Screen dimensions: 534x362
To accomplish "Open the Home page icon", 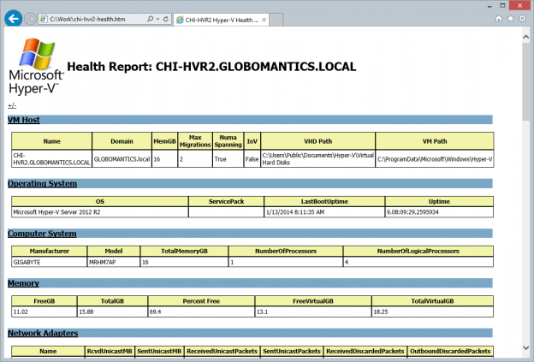I will [499, 19].
